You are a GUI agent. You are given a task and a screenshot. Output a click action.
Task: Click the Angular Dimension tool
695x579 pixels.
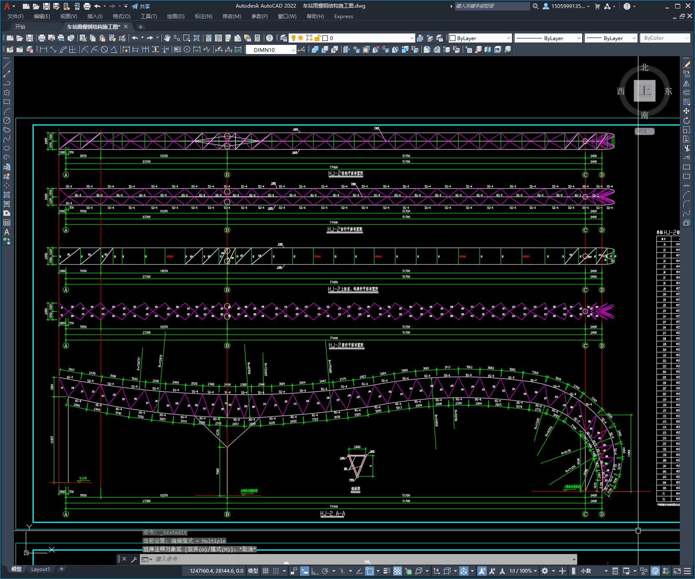click(114, 49)
